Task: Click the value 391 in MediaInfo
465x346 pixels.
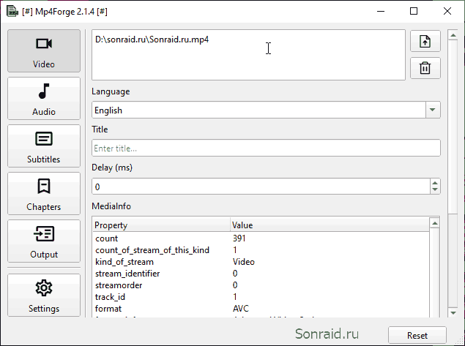Action: [x=239, y=238]
